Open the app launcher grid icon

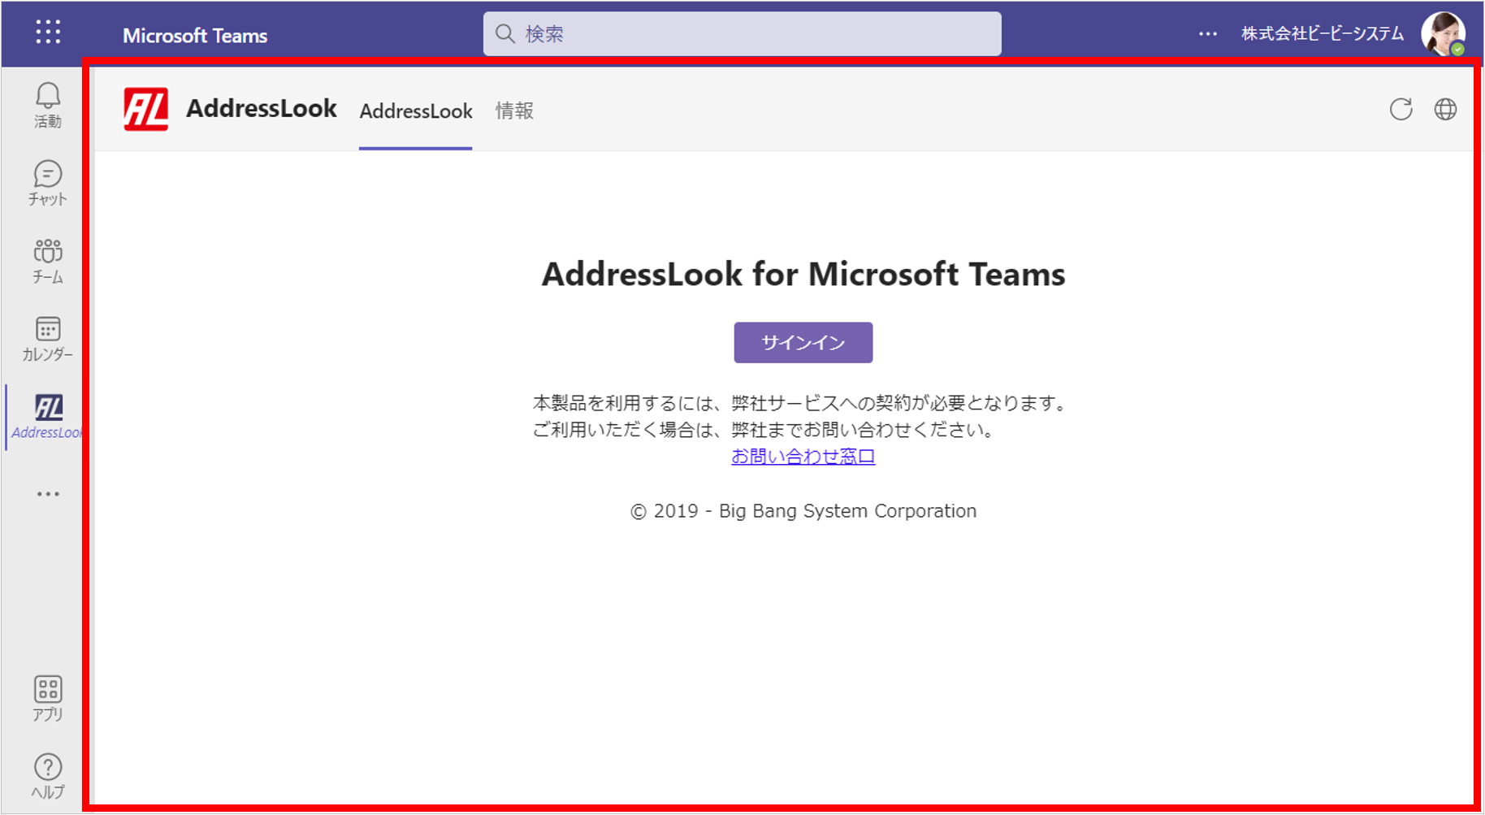[48, 33]
